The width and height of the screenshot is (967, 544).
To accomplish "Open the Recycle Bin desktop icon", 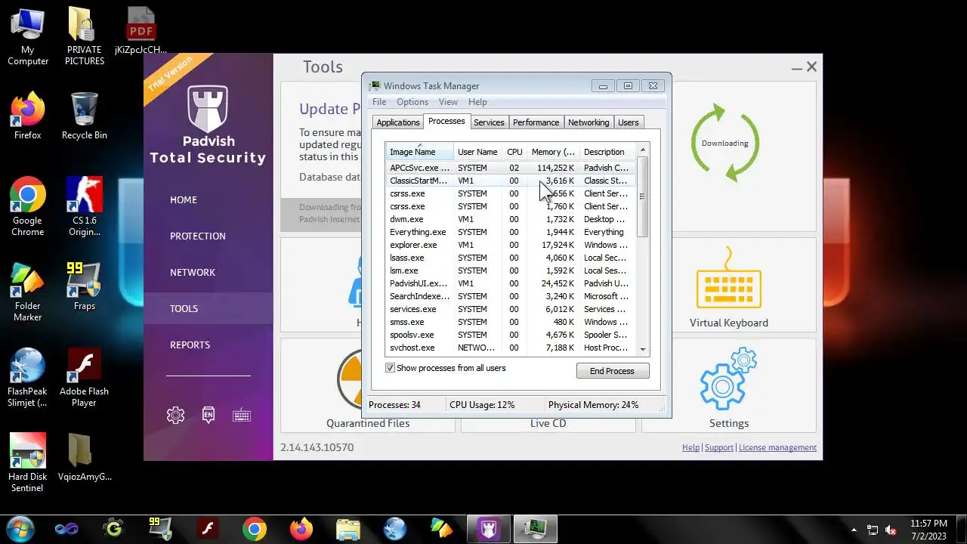I will click(x=84, y=116).
